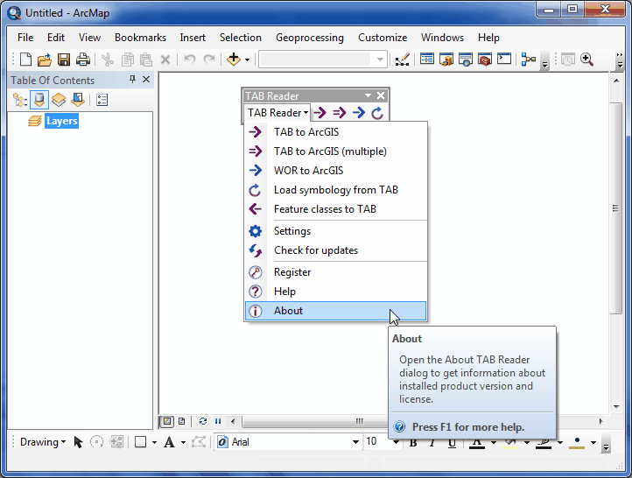The width and height of the screenshot is (632, 478).
Task: Click WOR to ArcGIS blue arrow toolbar icon
Action: [358, 113]
